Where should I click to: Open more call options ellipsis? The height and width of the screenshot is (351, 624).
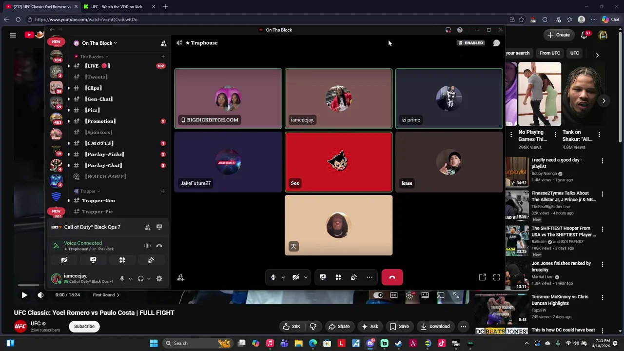point(370,277)
